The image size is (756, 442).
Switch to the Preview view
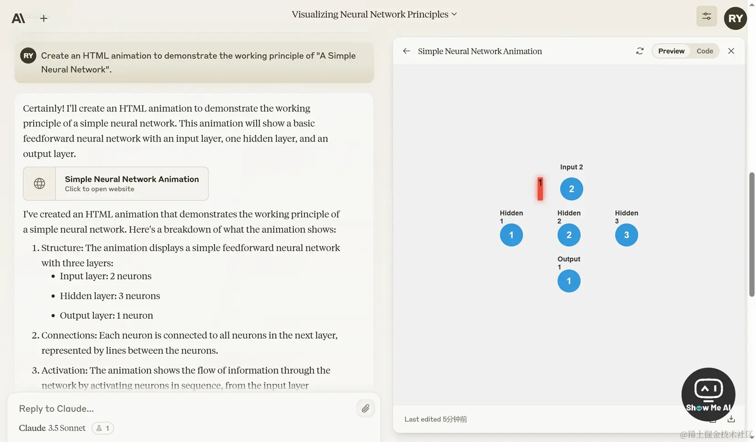coord(671,51)
